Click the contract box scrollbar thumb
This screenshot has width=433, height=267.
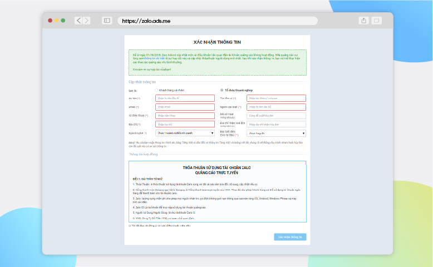306,163
